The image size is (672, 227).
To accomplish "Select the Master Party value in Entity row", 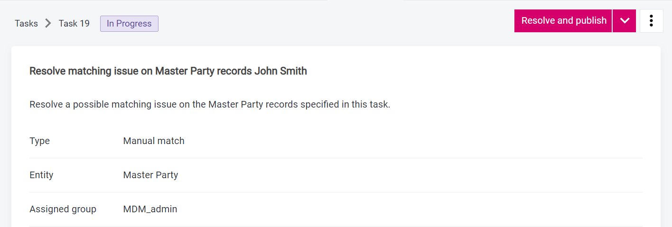I will 150,175.
